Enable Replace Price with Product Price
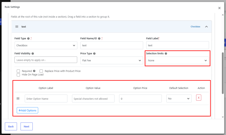This screenshot has height=135, width=226. pos(41,71)
